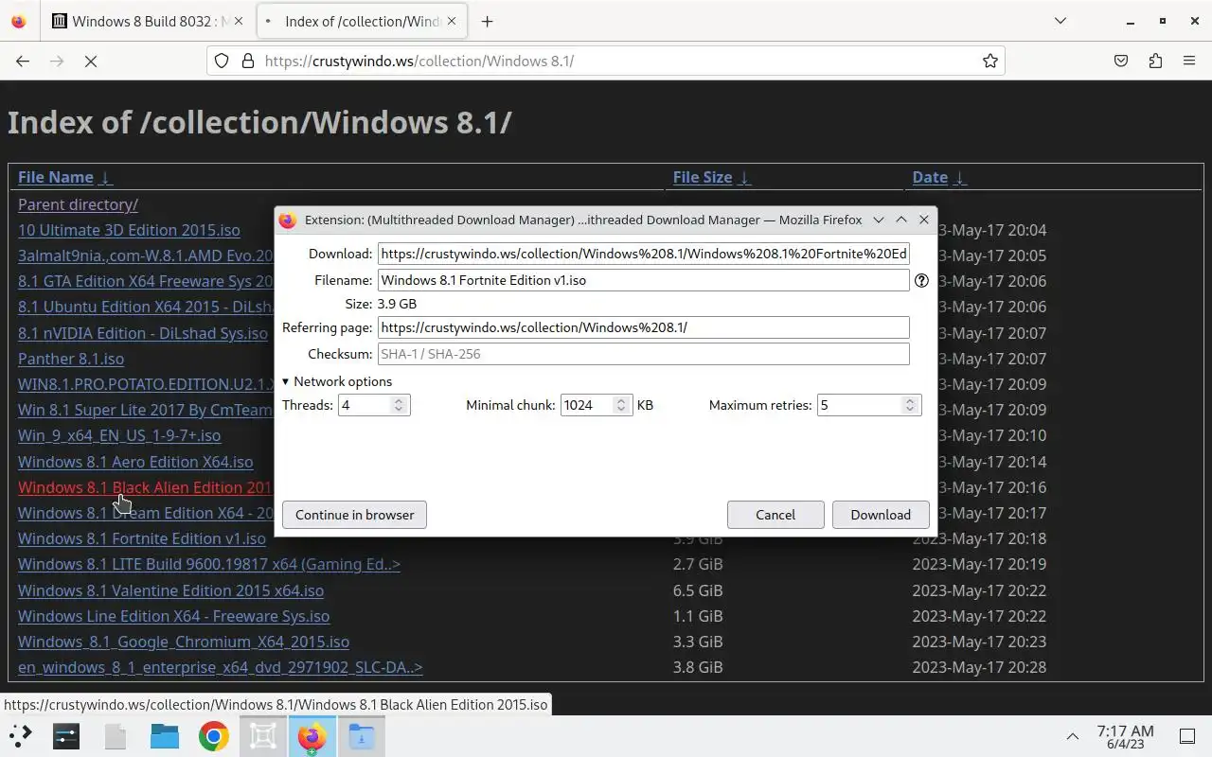Click the Referring page field
Image resolution: width=1212 pixels, height=757 pixels.
643,327
